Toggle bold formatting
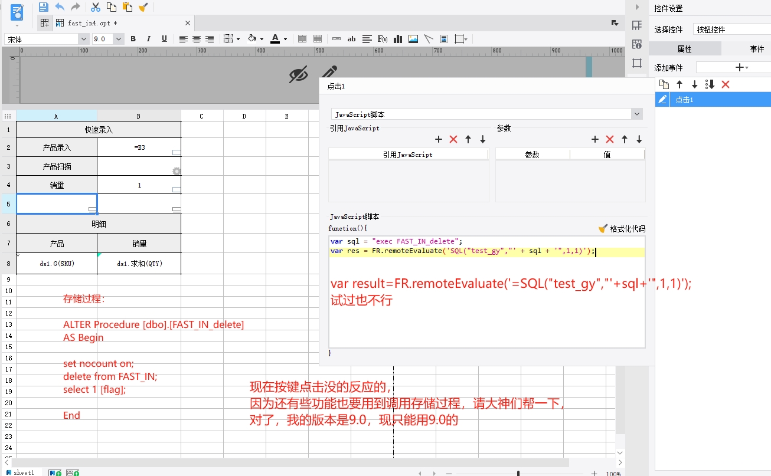 [133, 39]
